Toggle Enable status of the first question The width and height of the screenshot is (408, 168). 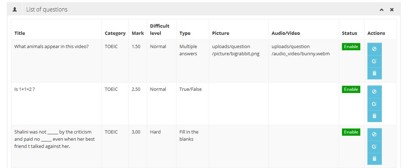point(351,47)
